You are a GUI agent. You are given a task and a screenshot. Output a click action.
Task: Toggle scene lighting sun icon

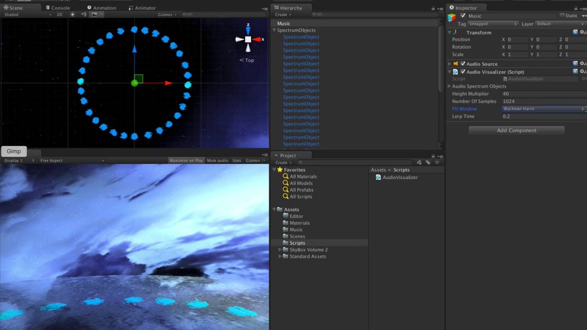click(72, 15)
